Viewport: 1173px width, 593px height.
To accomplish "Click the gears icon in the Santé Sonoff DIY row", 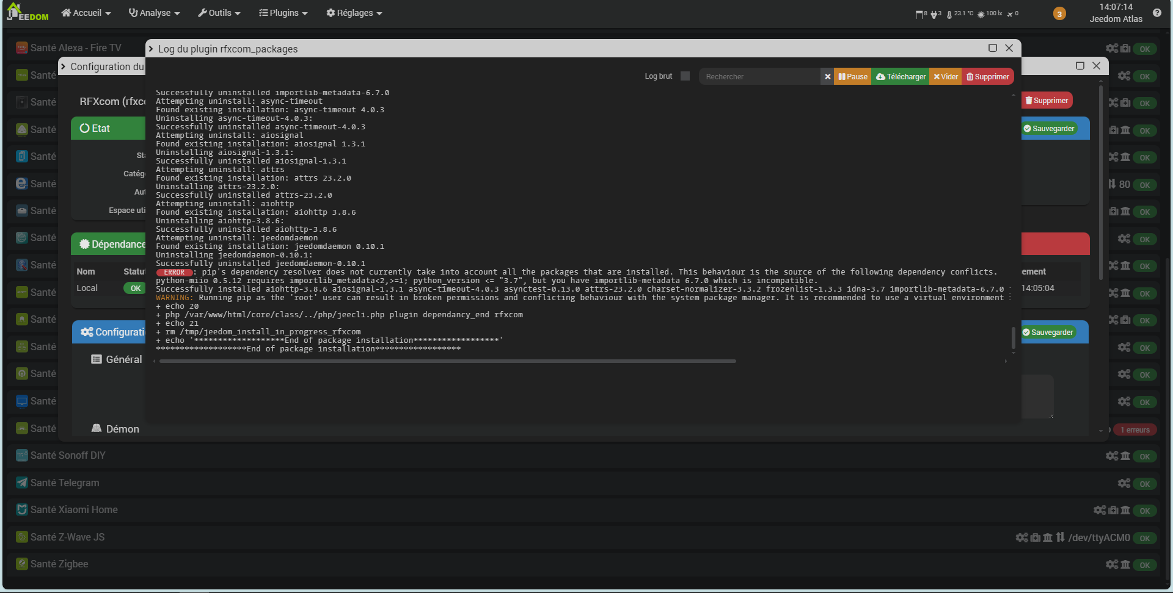I will click(1112, 456).
